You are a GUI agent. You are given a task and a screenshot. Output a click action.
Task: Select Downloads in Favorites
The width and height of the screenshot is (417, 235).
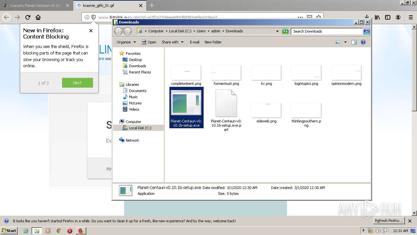point(134,66)
